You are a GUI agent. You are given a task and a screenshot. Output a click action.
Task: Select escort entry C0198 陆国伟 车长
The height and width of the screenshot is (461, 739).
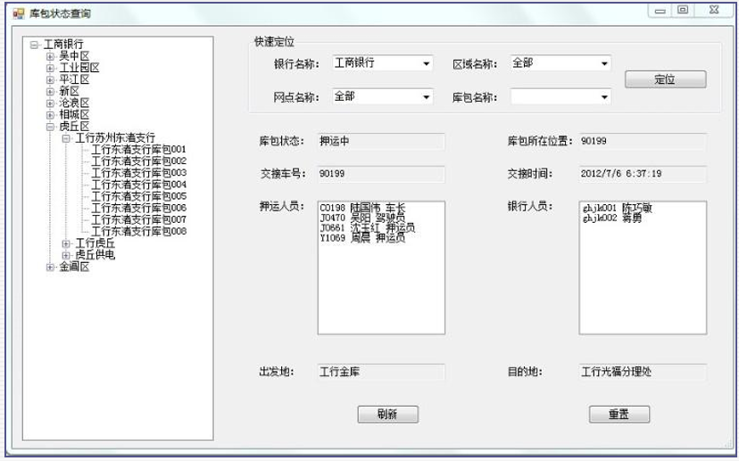[x=362, y=208]
